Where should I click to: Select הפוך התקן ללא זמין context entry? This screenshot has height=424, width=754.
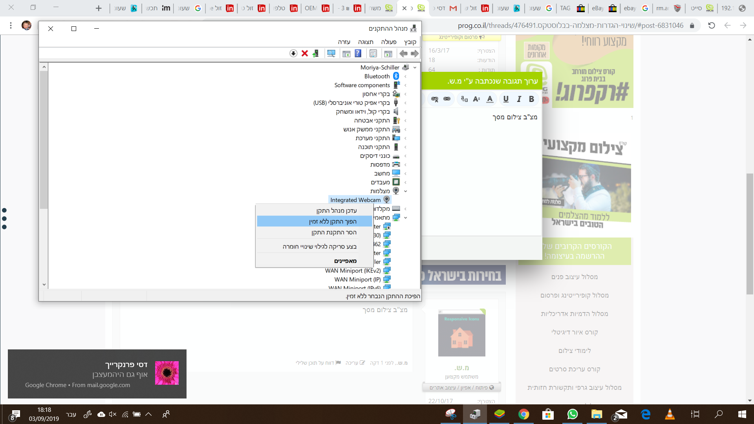[x=333, y=221]
